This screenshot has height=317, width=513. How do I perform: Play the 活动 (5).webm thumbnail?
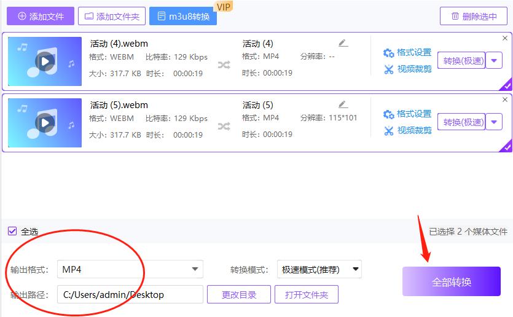(x=45, y=123)
